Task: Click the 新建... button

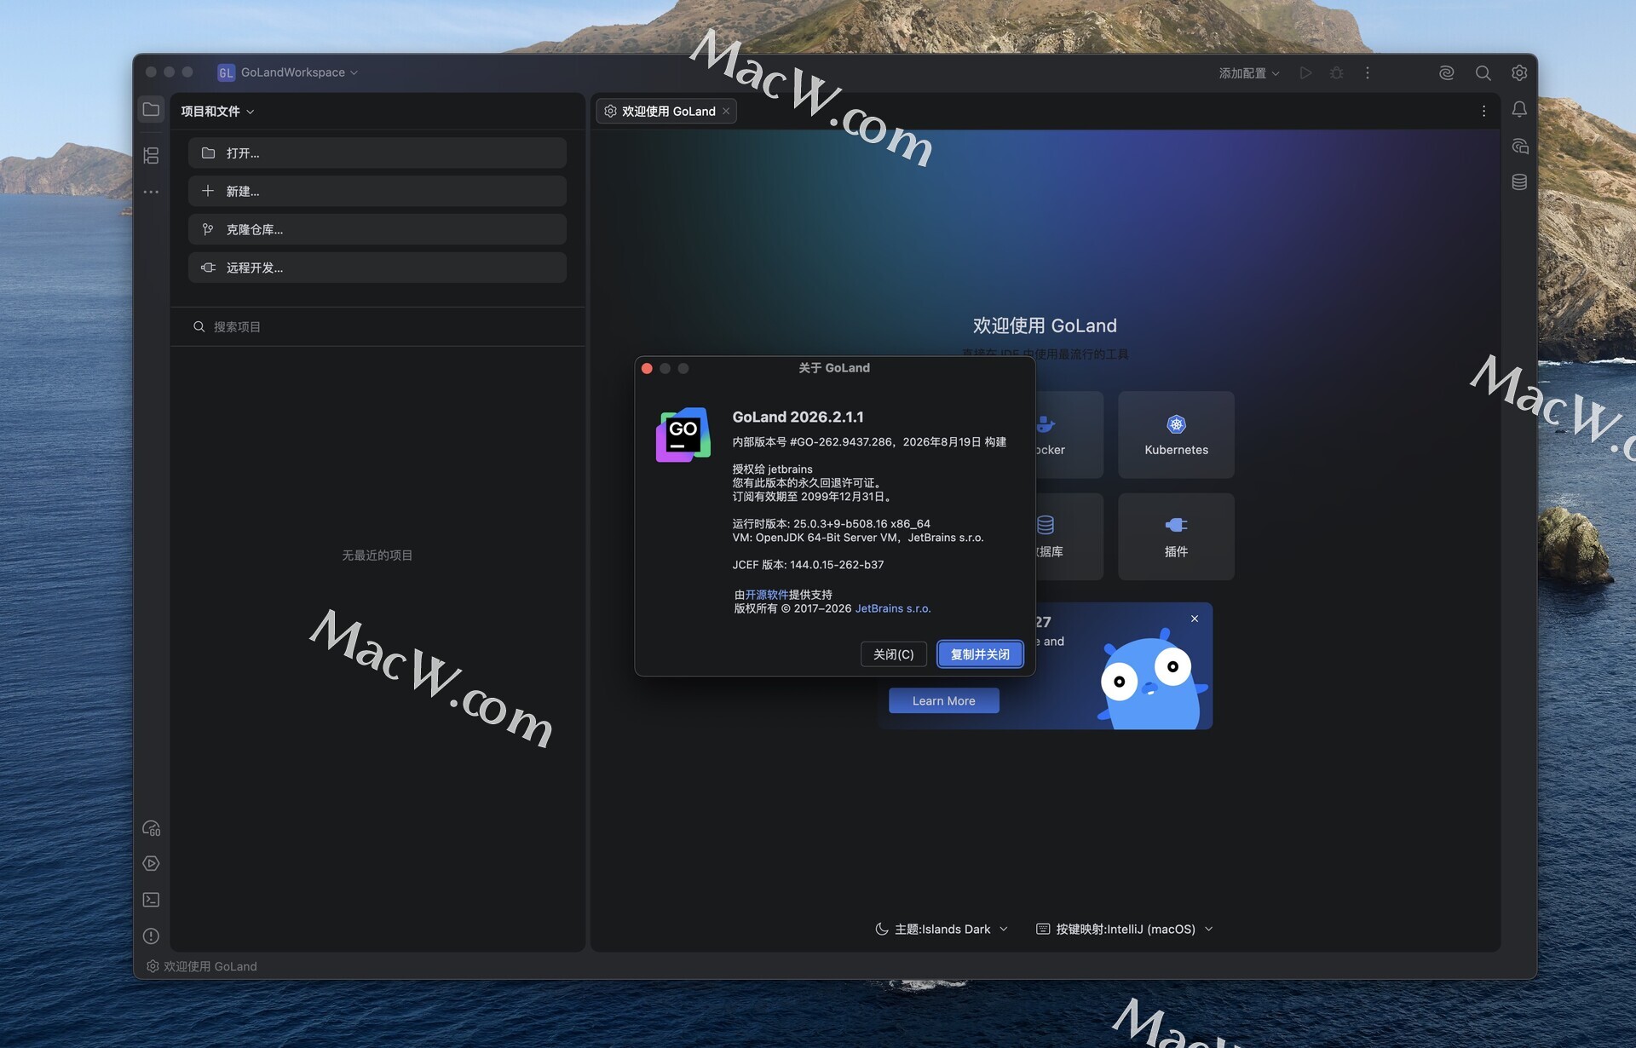Action: (377, 192)
